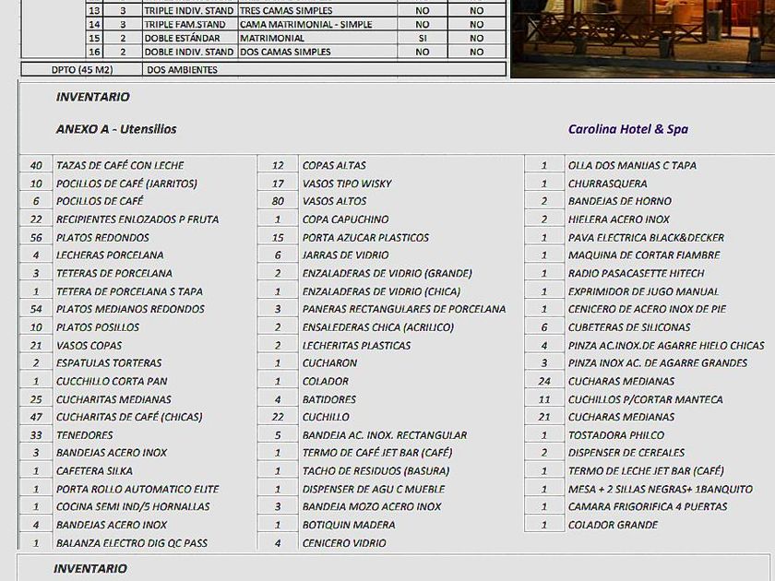Select the 'ANEXO A - Utensilios' heading
Viewport: 775px width, 581px height.
pyautogui.click(x=116, y=129)
